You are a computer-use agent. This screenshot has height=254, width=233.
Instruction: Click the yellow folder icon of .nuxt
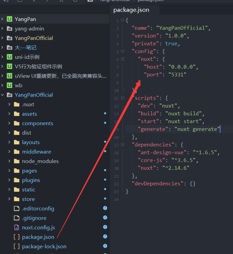pos(17,105)
